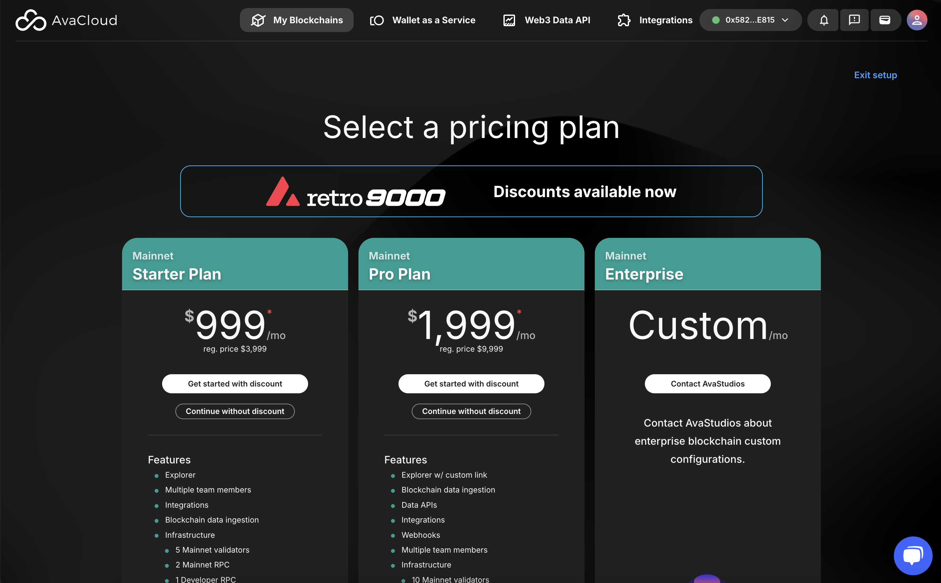This screenshot has width=941, height=583.
Task: Open the feedback message icon
Action: tap(854, 20)
